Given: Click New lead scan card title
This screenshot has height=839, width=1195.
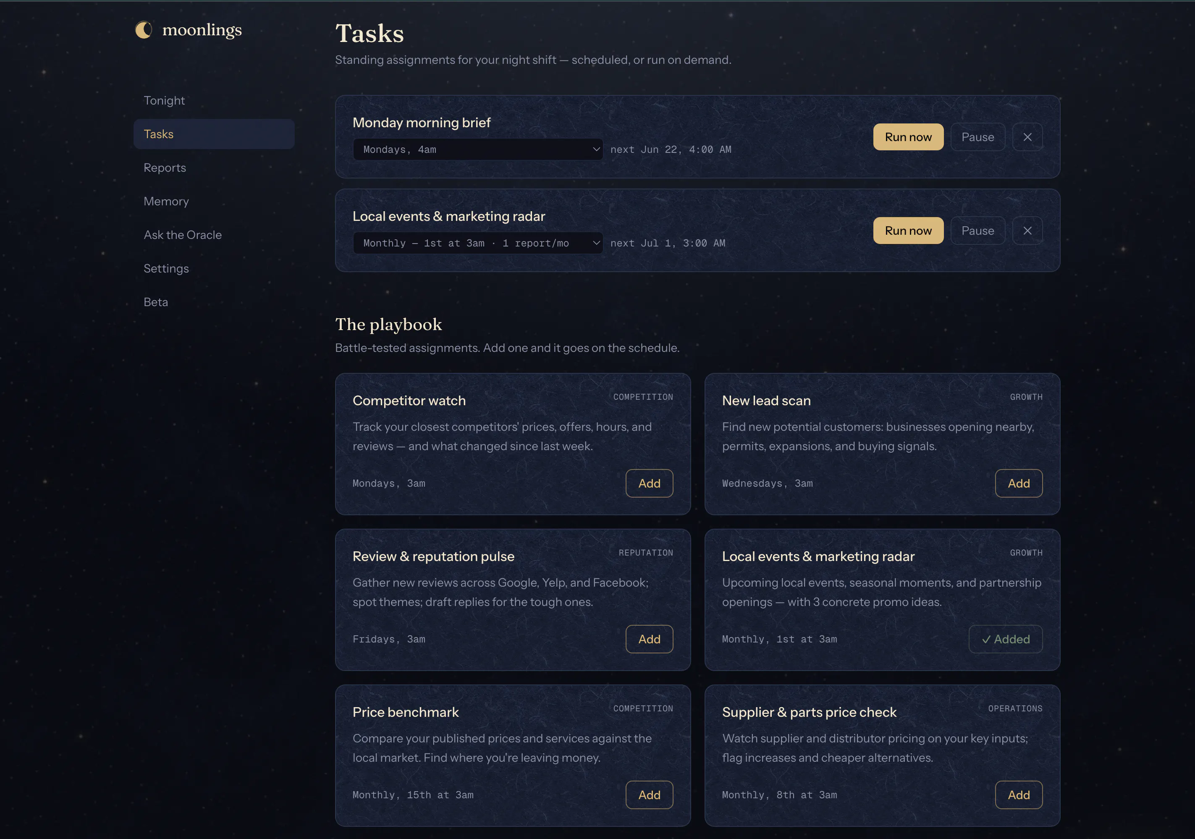Looking at the screenshot, I should click(x=766, y=401).
